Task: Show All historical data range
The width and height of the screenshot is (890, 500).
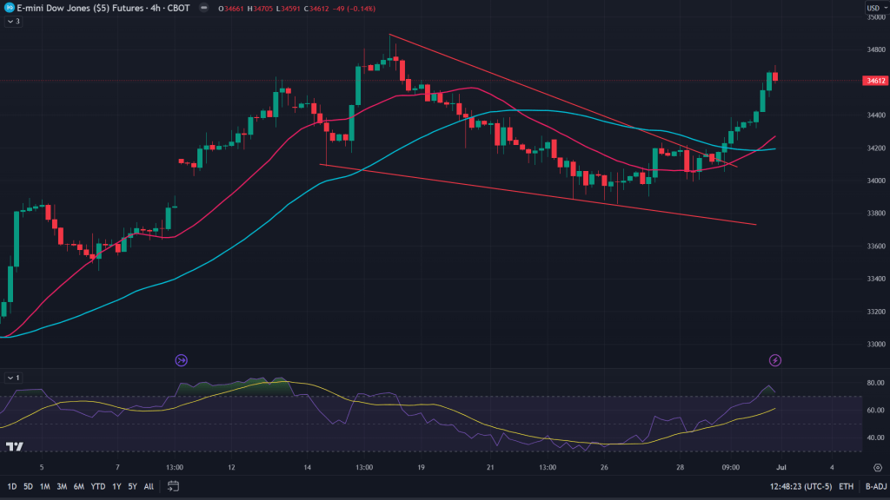Action: 149,486
